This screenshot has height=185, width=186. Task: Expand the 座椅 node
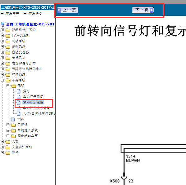2,152
